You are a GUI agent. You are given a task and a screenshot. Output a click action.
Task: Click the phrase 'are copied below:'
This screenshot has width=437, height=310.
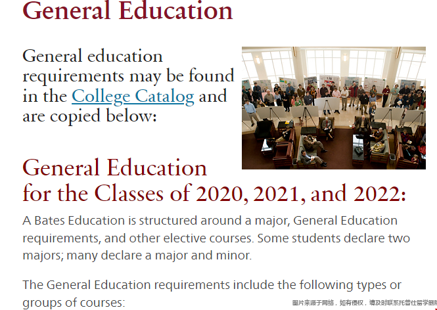[89, 116]
